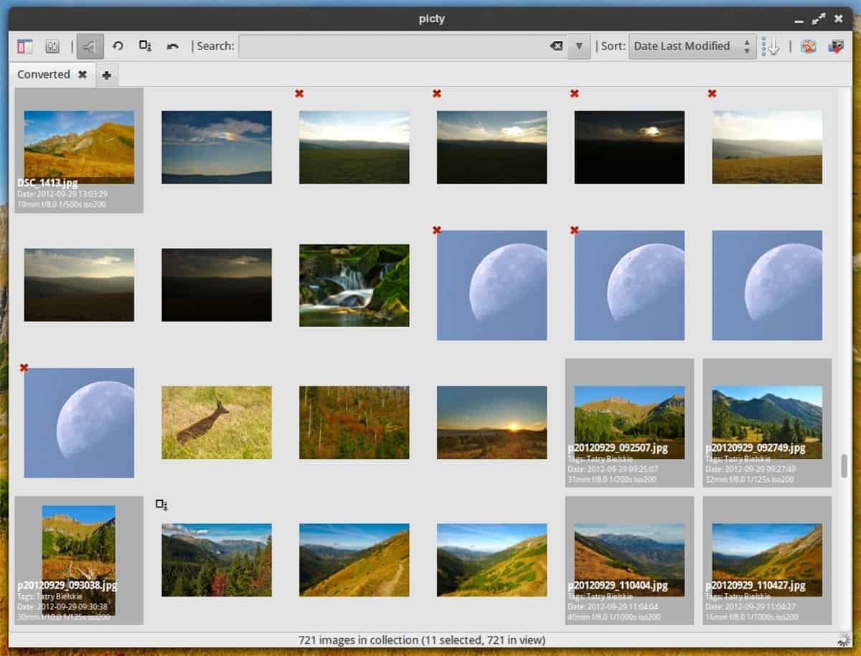The height and width of the screenshot is (656, 861).
Task: Click the waterfall photo thumbnail
Action: 354,285
